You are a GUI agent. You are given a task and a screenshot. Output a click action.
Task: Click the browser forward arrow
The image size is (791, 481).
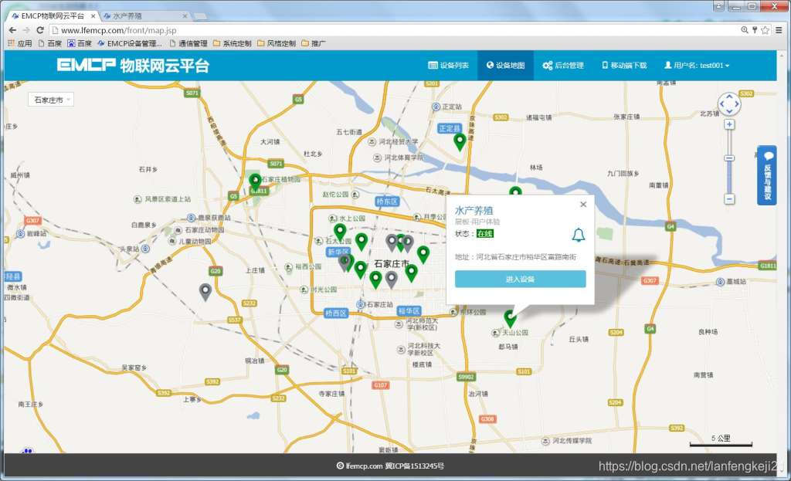(x=26, y=30)
